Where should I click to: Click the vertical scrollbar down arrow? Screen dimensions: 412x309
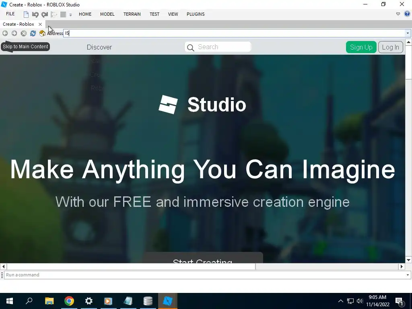[408, 260]
